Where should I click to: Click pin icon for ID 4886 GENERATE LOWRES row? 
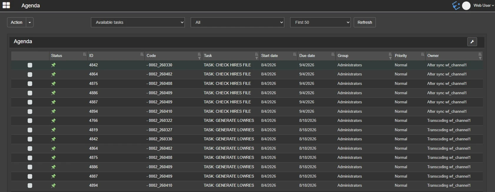[53, 167]
